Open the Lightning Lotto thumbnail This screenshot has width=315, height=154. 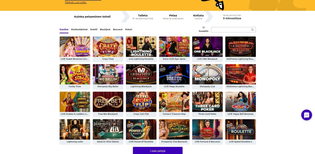coord(75,129)
